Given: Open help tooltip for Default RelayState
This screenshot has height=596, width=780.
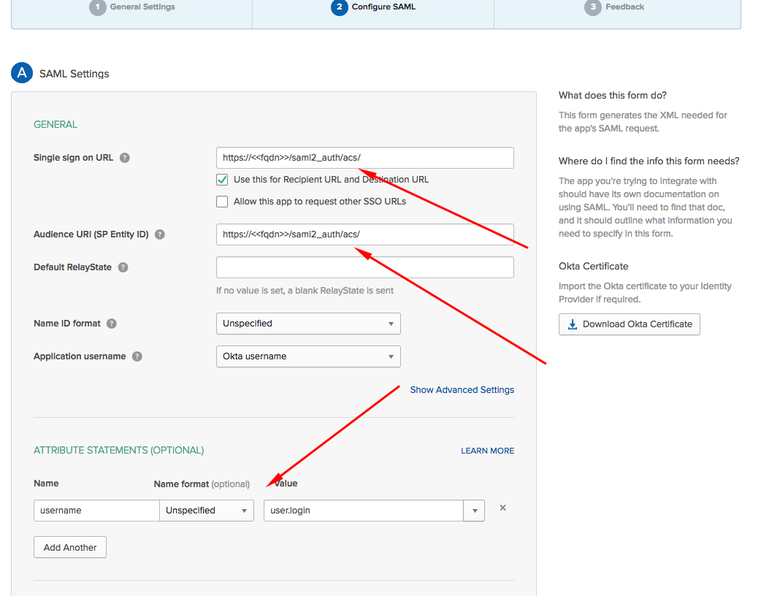Looking at the screenshot, I should (121, 267).
